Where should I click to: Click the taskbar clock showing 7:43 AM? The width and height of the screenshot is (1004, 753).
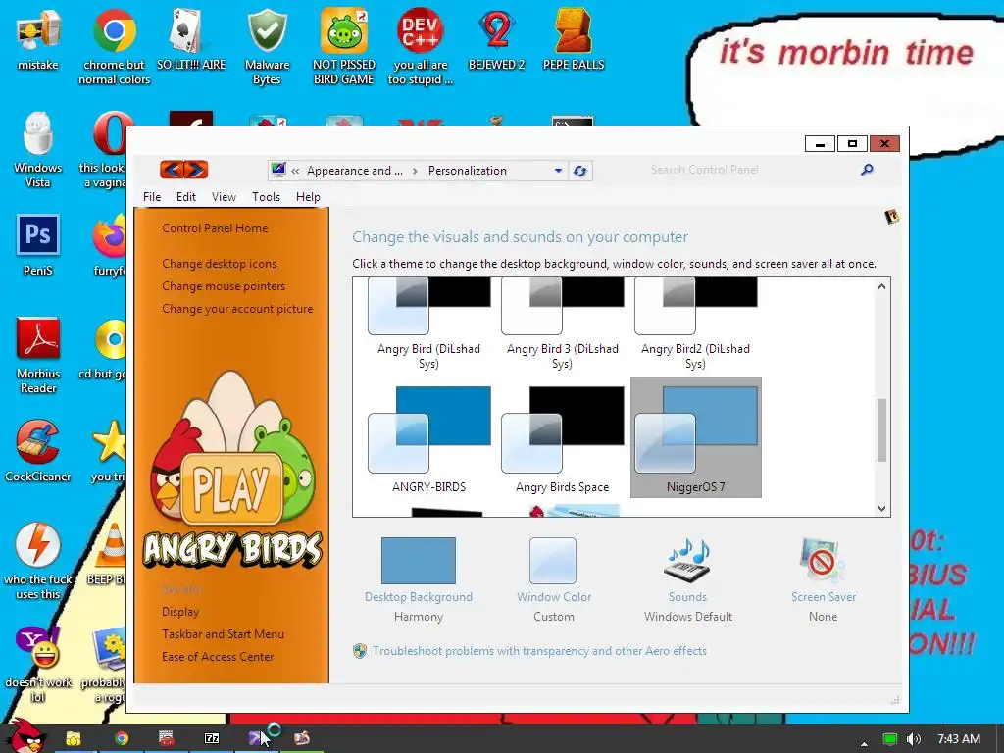(x=959, y=739)
